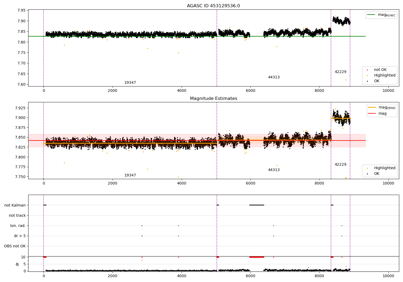Click the 7.95 y-axis tick in top plot
The height and width of the screenshot is (282, 403).
21,10
